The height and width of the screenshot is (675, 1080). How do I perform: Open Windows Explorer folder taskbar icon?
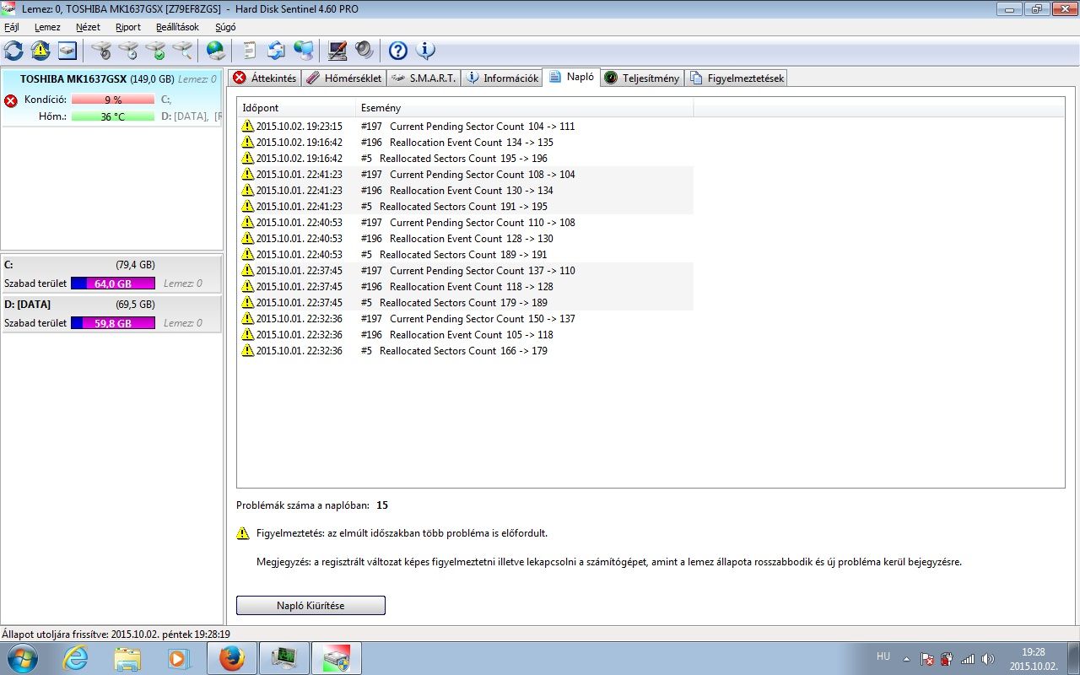(x=127, y=658)
